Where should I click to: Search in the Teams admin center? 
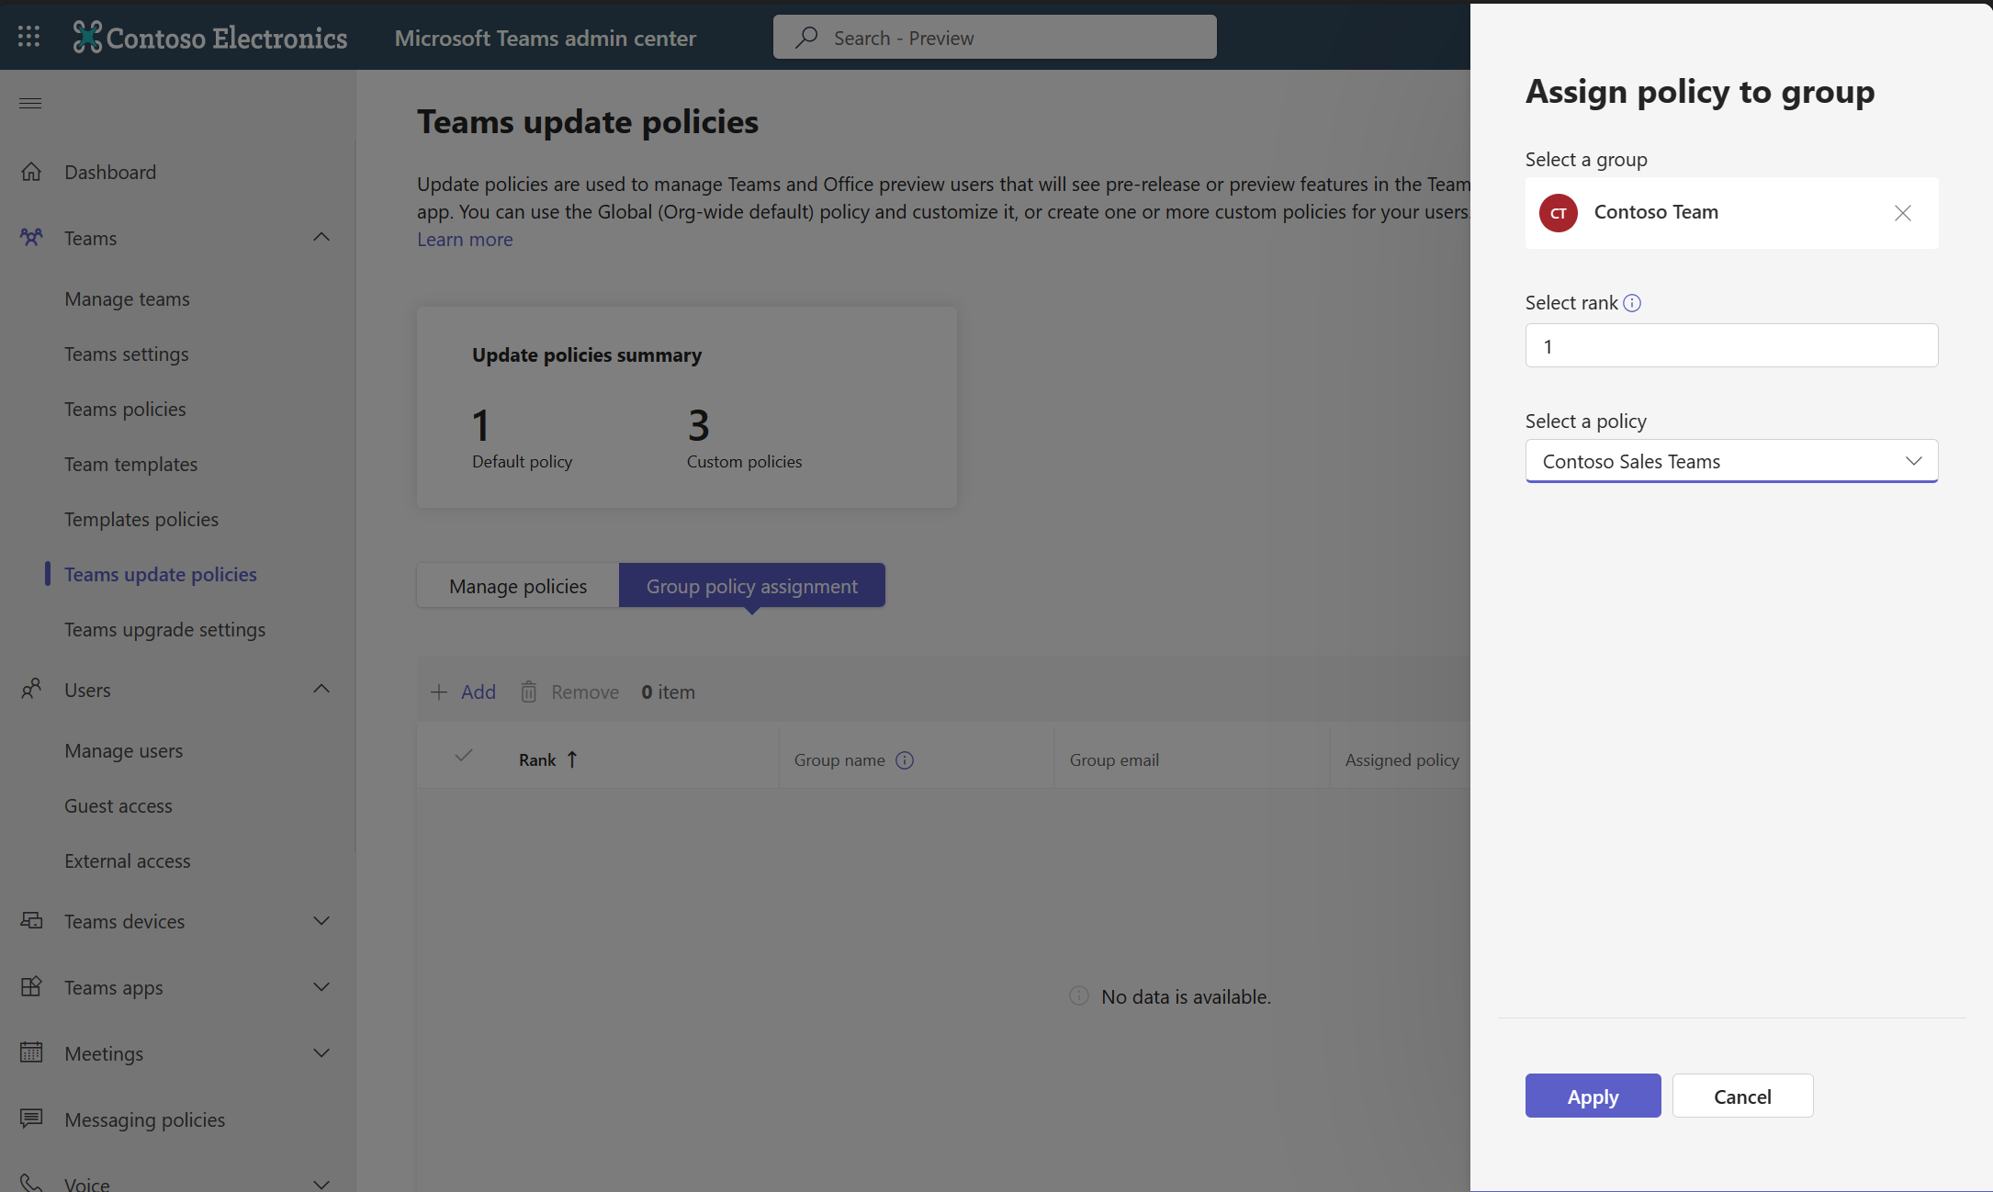995,36
